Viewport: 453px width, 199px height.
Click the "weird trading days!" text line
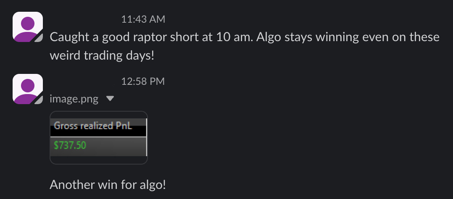pos(102,55)
